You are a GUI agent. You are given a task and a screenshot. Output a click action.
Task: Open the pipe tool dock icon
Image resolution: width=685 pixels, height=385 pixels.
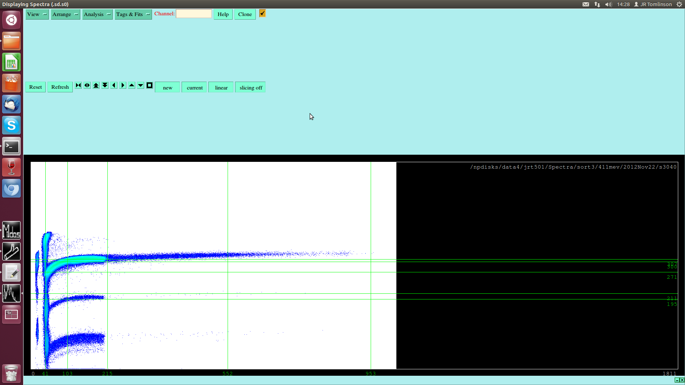(11, 251)
